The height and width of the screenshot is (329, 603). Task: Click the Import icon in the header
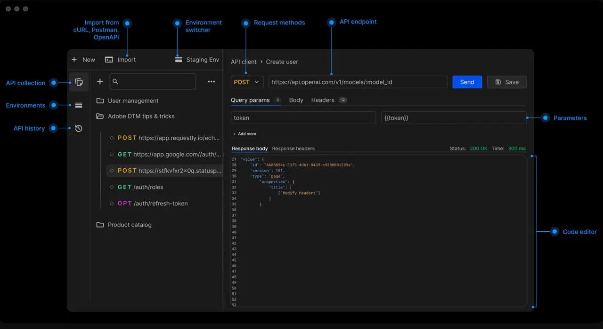108,60
